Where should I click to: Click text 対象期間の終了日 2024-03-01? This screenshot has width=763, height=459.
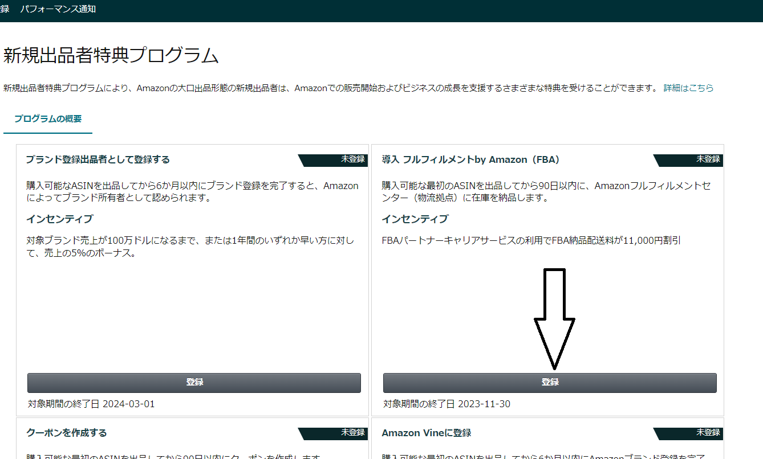[91, 404]
